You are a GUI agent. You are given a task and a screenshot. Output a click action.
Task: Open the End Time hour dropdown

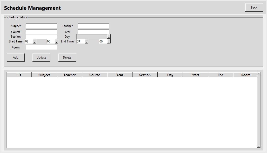[x=86, y=42]
